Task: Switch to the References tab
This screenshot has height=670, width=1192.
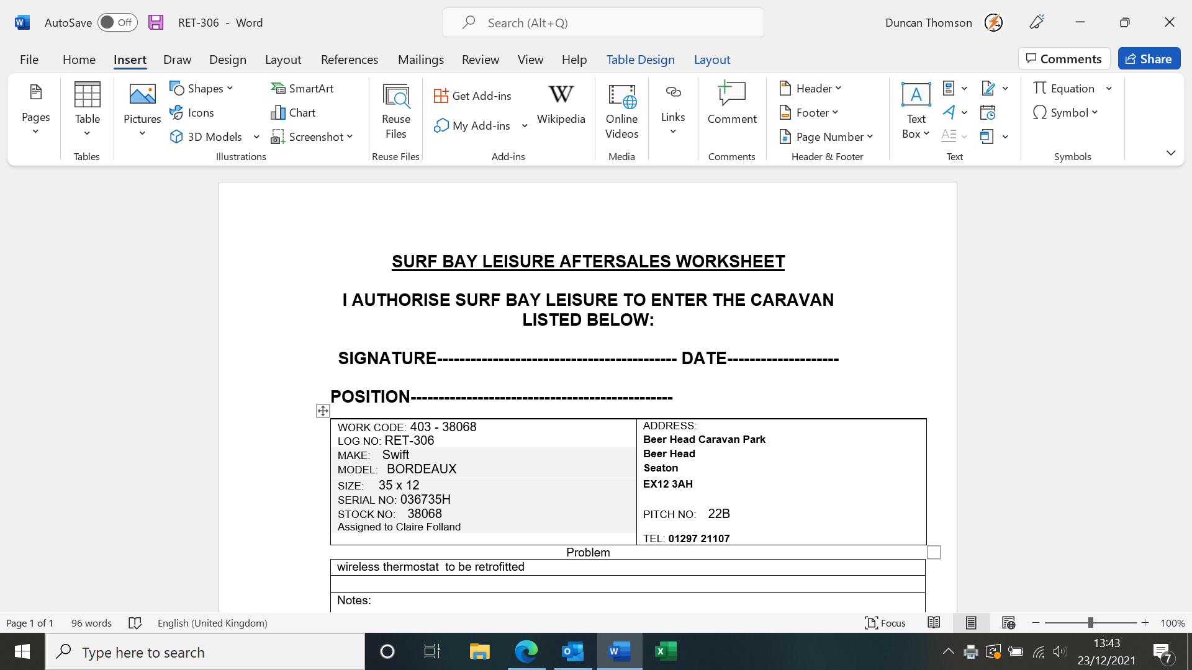Action: point(349,60)
